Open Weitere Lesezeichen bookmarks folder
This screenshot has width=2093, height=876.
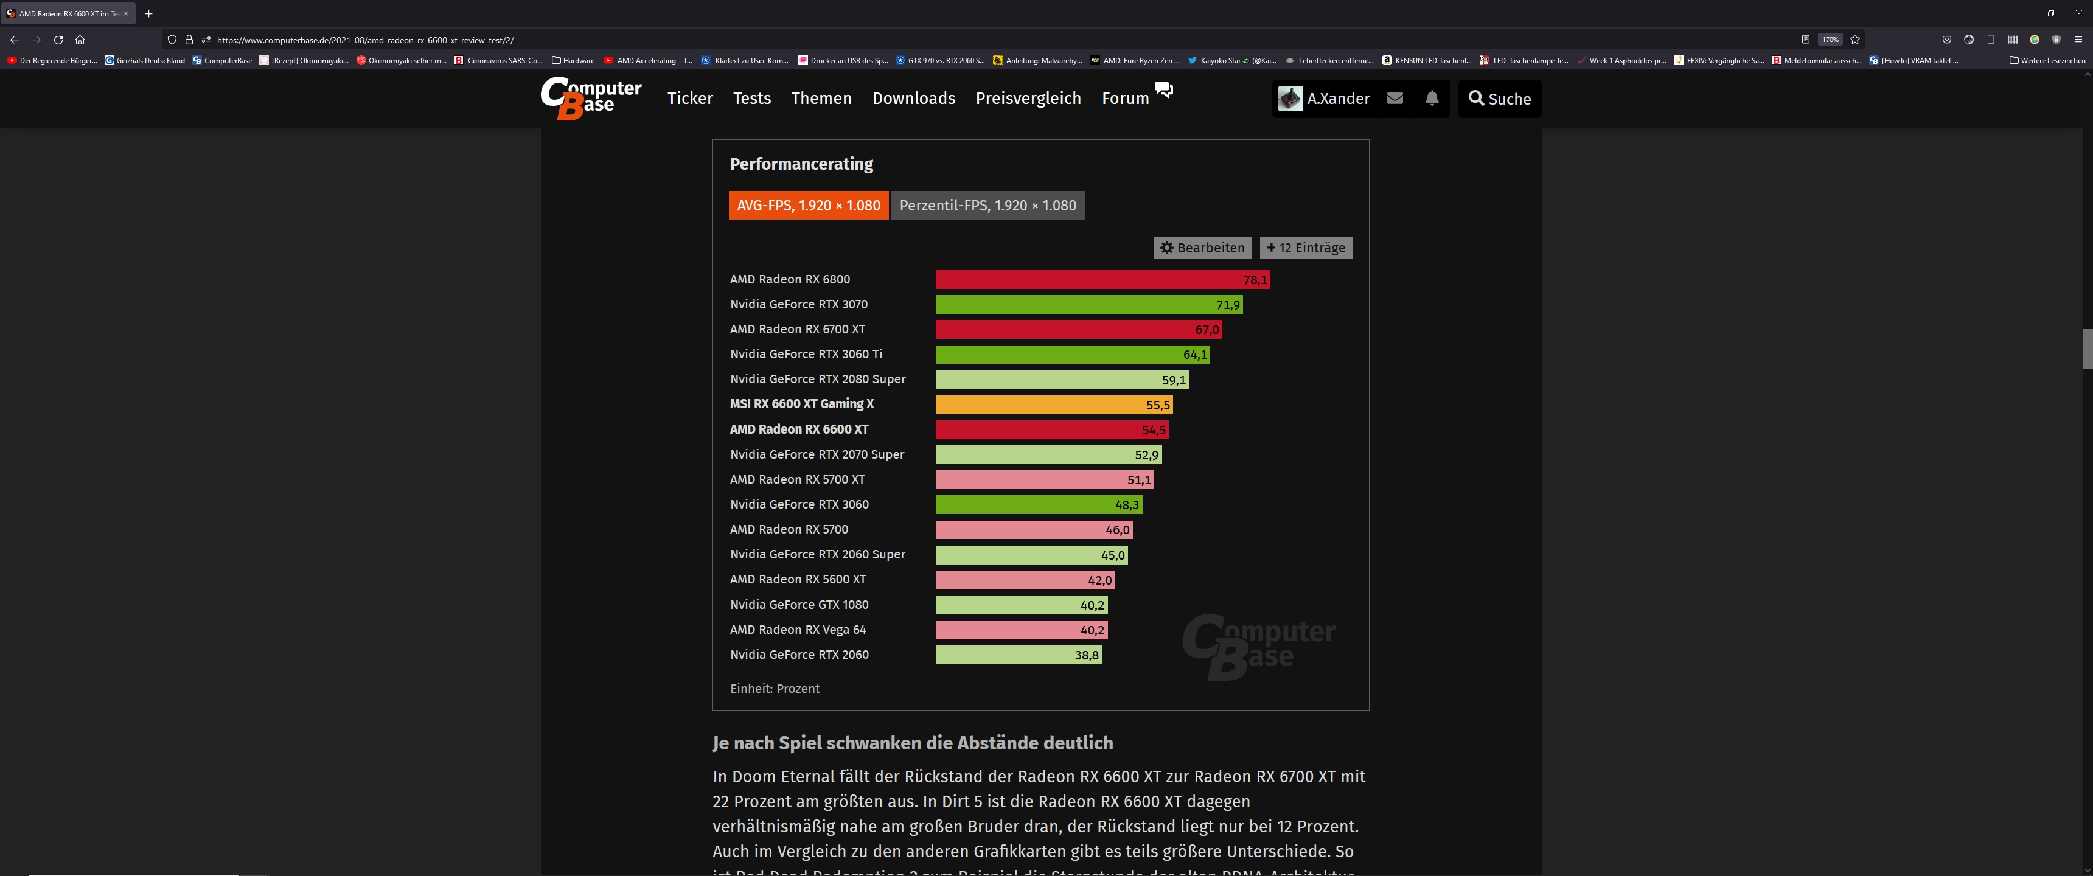pyautogui.click(x=2046, y=60)
